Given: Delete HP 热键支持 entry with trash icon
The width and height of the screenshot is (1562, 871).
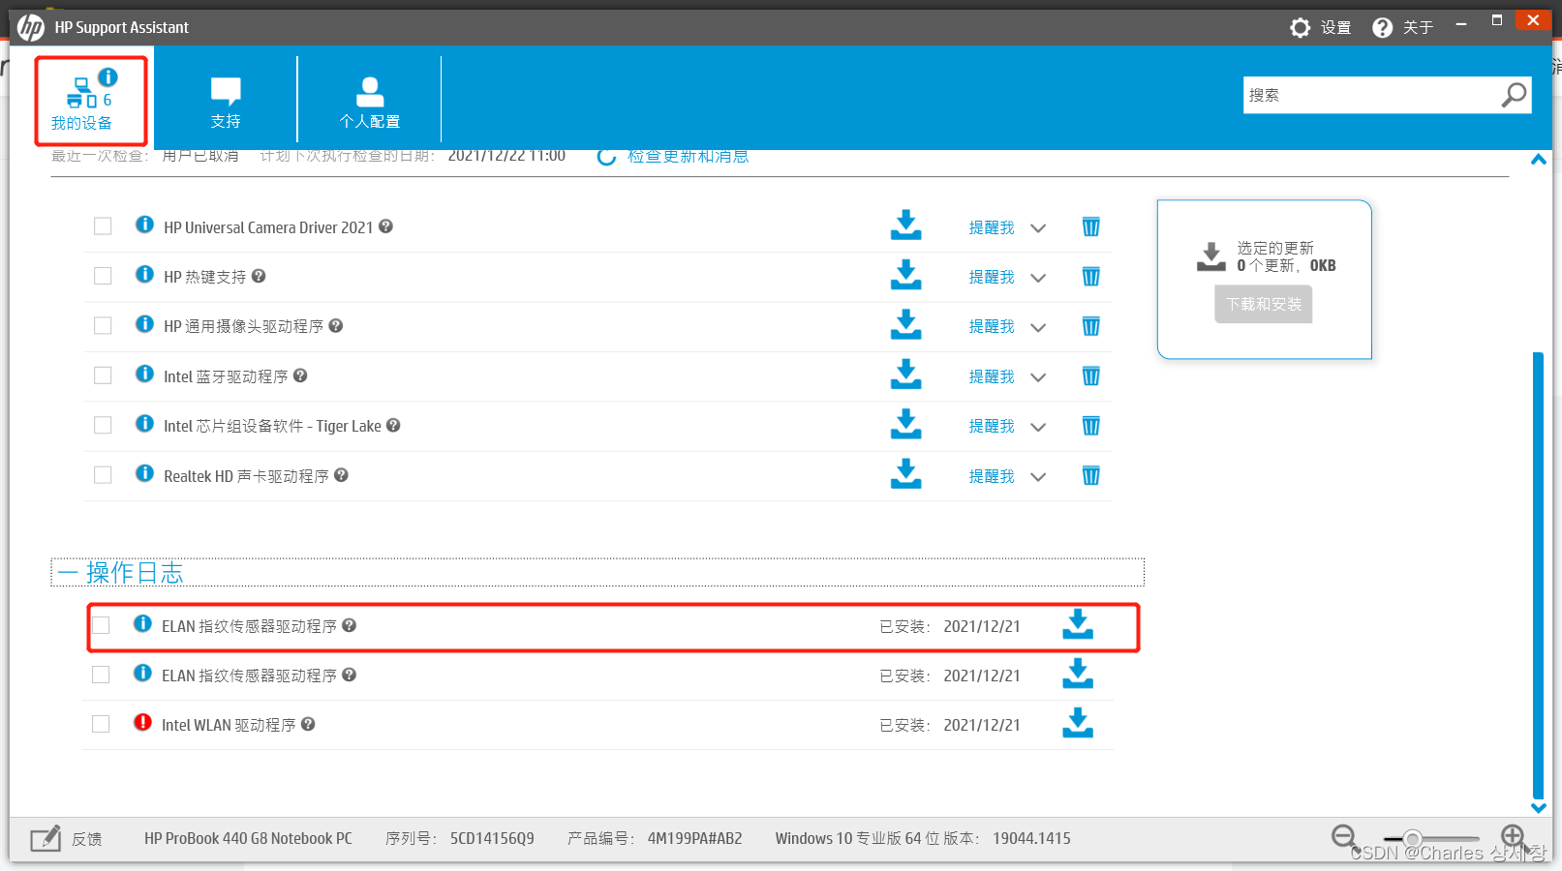Looking at the screenshot, I should (1090, 277).
